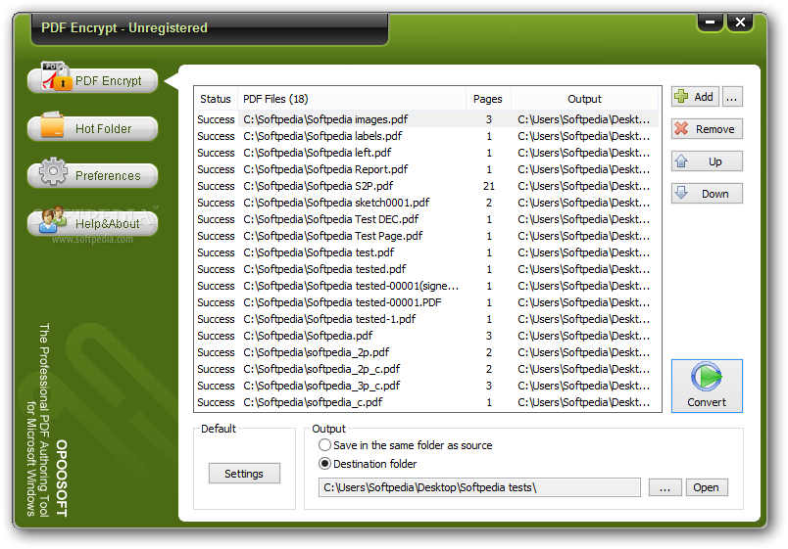
Task: Sort by the Status column header
Action: (x=216, y=99)
